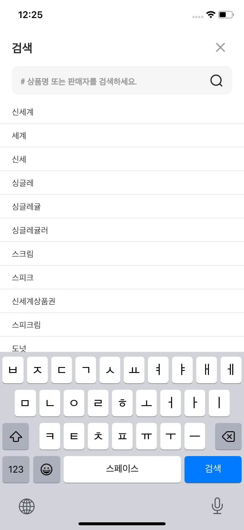Viewport: 244px width, 530px height.
Task: Toggle the shift arrow key
Action: coord(16,436)
